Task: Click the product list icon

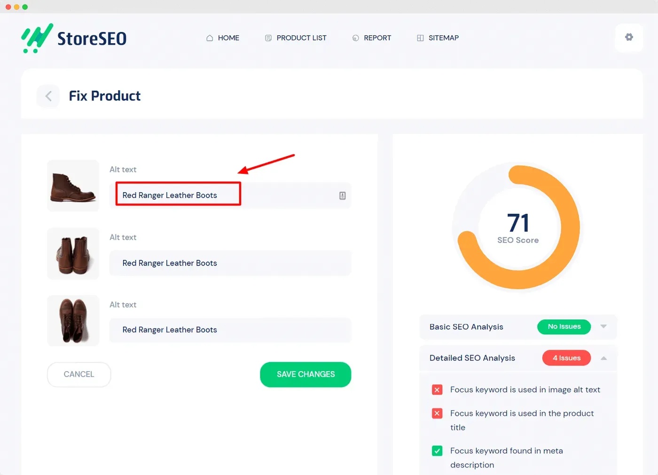Action: point(268,38)
